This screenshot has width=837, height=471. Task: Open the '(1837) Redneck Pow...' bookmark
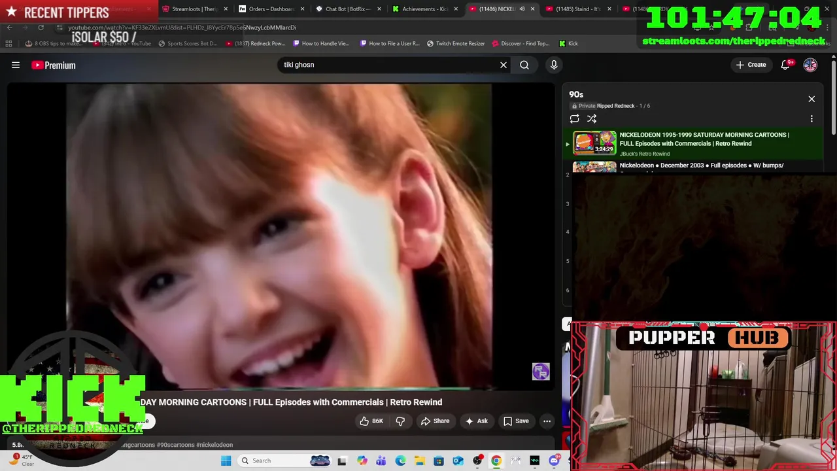coord(255,44)
